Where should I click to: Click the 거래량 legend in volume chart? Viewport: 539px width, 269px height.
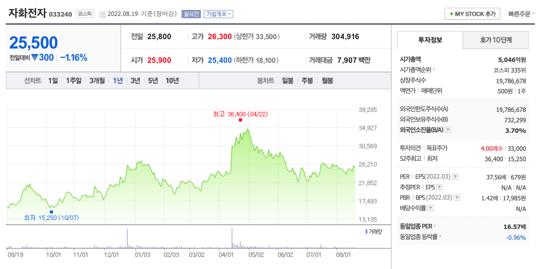(374, 232)
